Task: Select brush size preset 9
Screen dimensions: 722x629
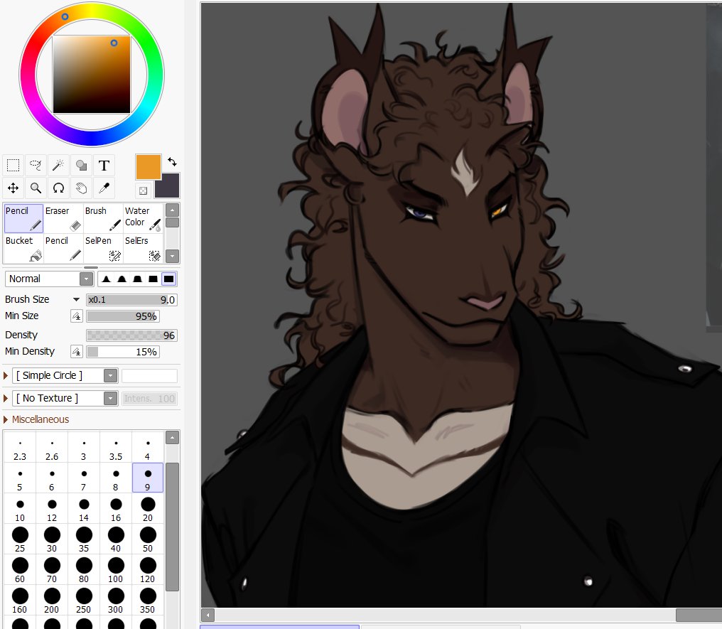Action: (147, 478)
